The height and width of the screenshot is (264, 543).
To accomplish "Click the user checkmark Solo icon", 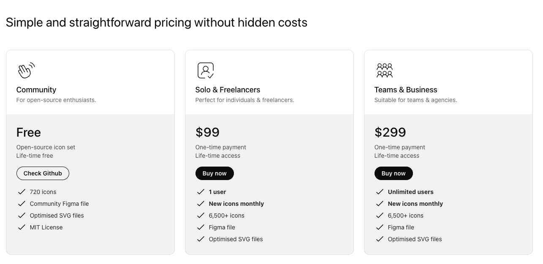I will tap(206, 70).
